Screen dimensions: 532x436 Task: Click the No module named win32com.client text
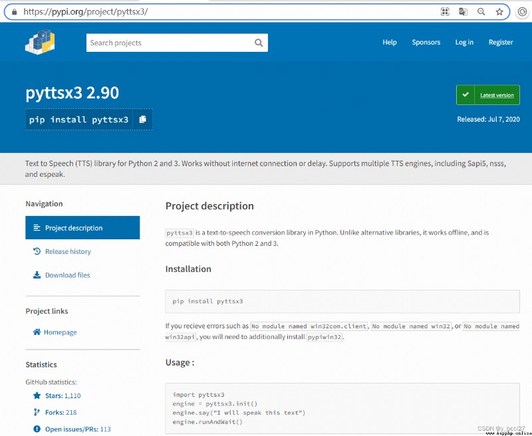click(309, 326)
